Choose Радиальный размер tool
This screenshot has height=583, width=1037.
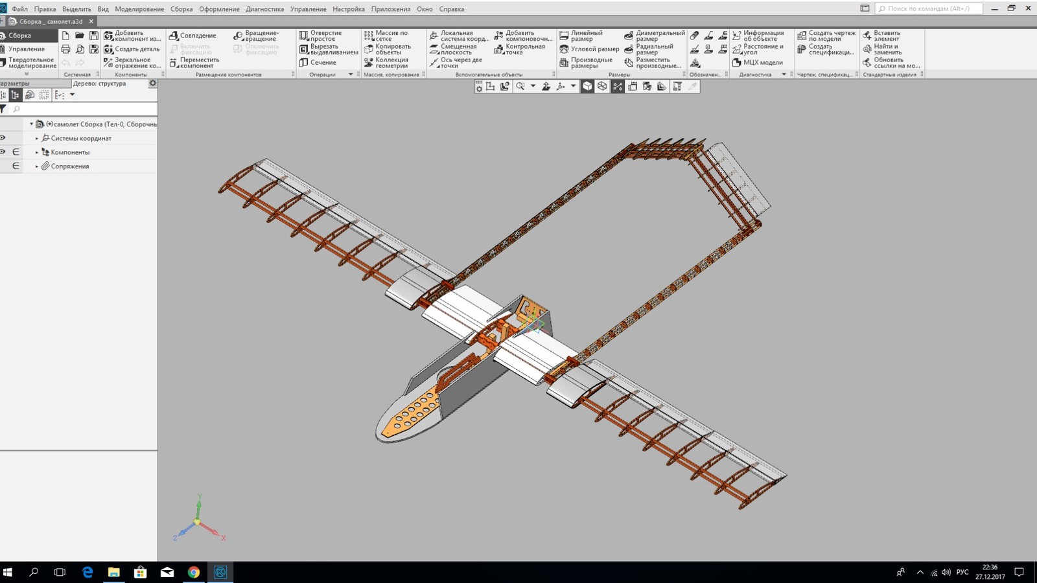649,49
